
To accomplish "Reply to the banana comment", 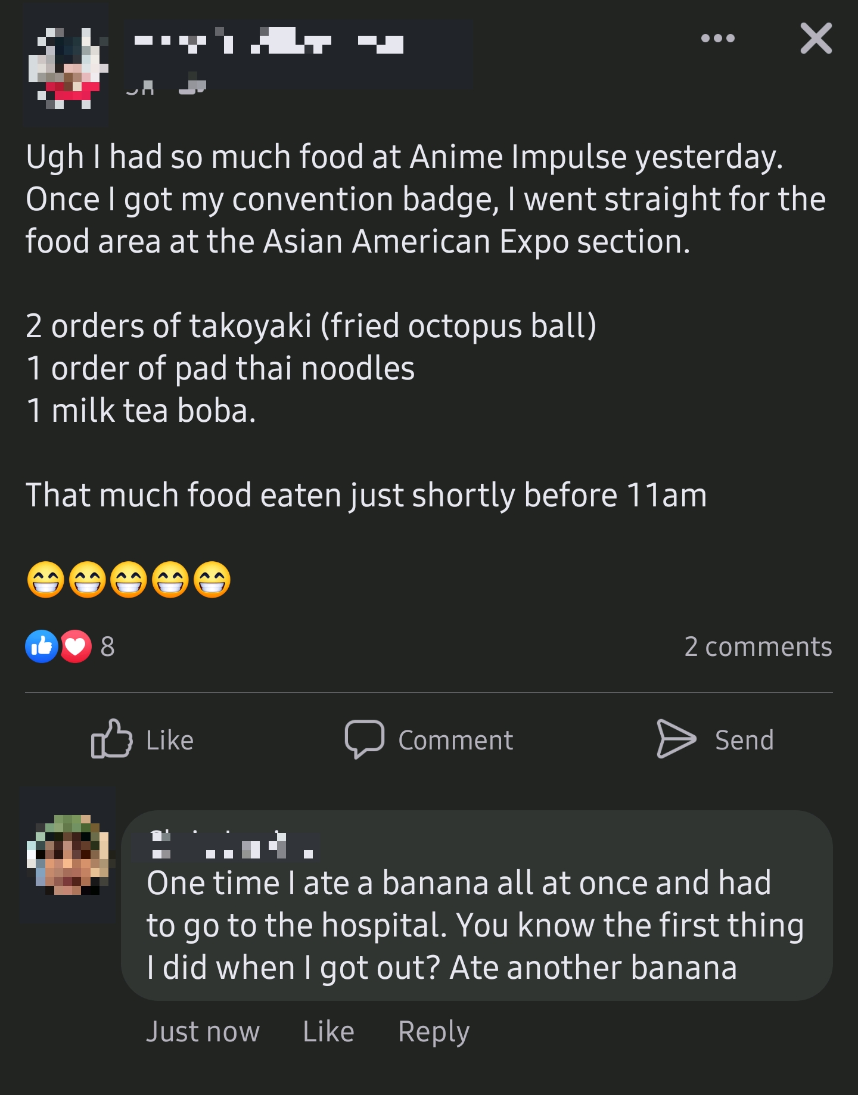I will [x=434, y=1031].
